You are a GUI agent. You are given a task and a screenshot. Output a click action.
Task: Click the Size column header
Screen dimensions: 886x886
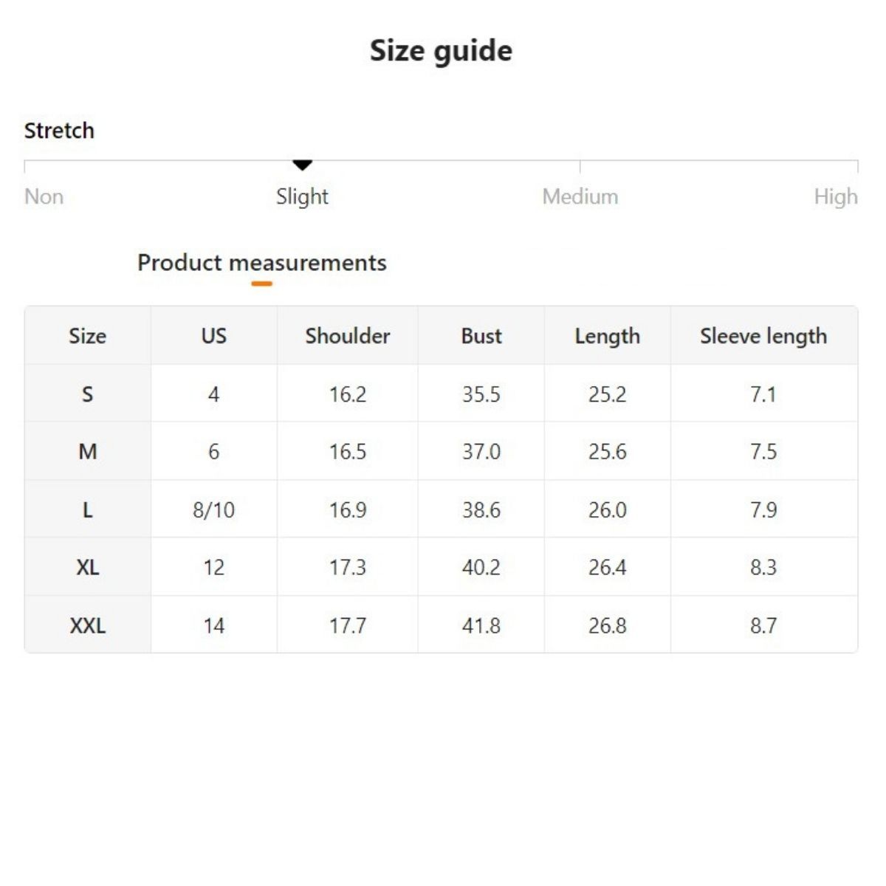(87, 336)
